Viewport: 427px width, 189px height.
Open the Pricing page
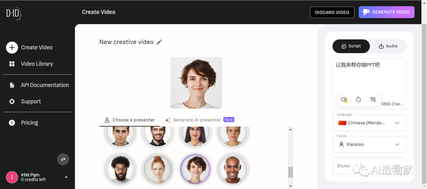pos(29,123)
